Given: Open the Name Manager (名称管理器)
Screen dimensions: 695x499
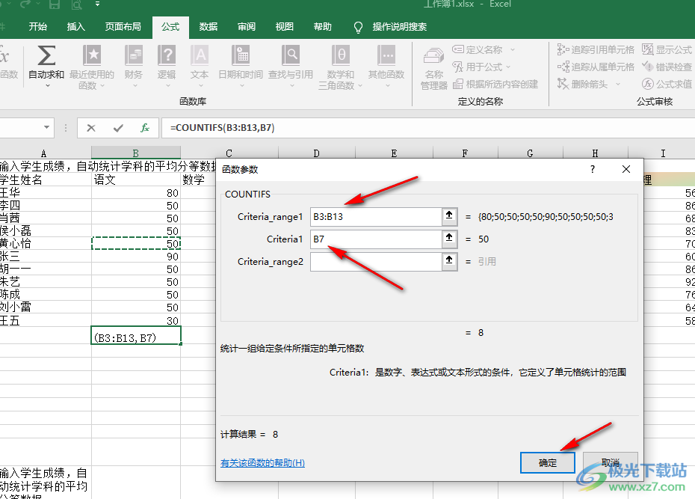Looking at the screenshot, I should point(433,68).
